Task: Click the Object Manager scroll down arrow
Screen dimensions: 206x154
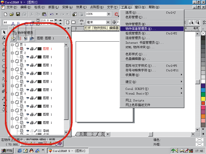Action: [66, 132]
